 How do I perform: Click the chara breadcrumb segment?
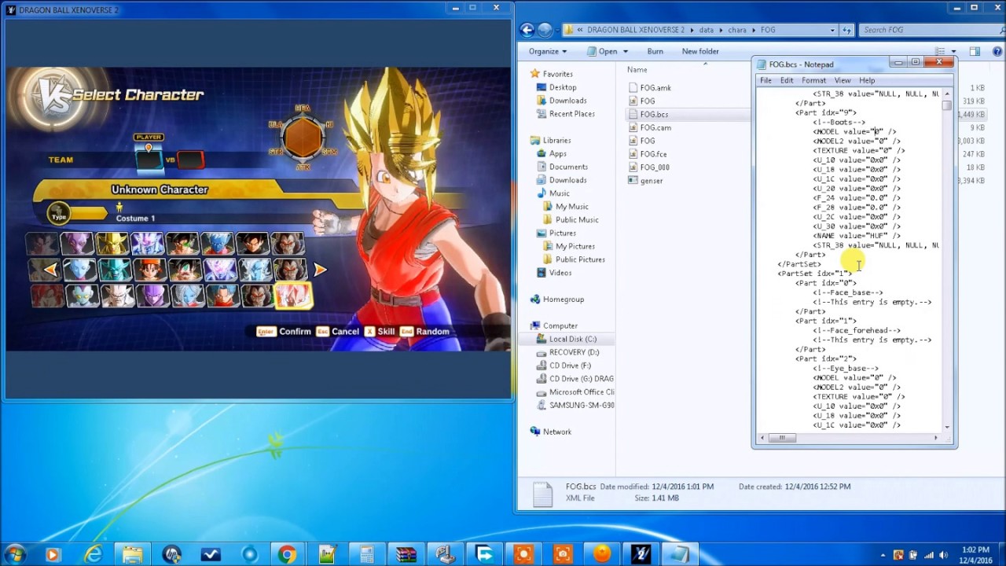pos(737,30)
